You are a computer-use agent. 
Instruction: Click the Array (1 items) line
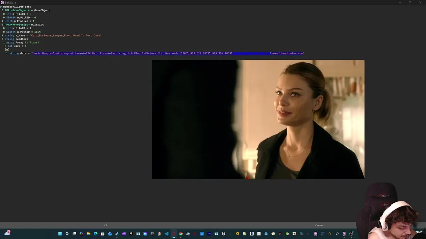pos(21,42)
